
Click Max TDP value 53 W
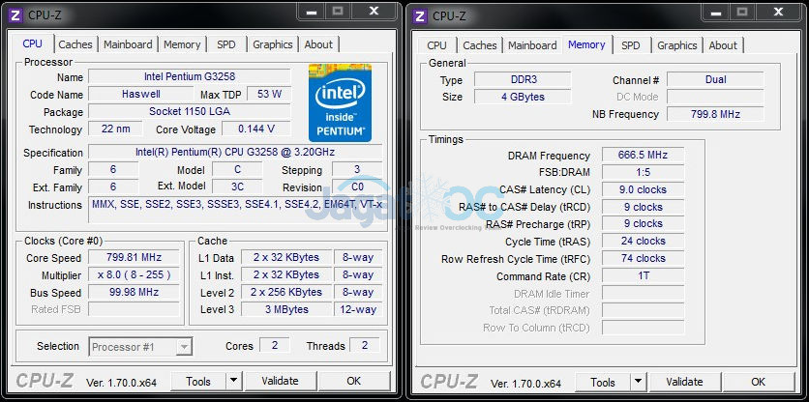tap(269, 95)
